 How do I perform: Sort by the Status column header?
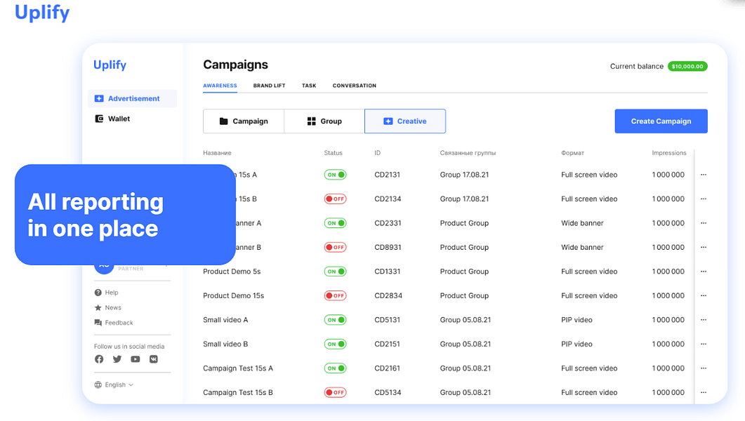[333, 153]
